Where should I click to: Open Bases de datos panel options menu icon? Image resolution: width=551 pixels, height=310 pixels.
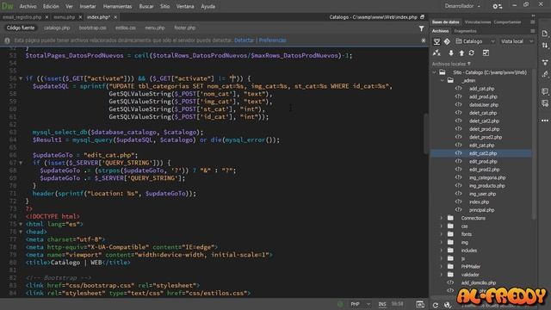click(x=533, y=22)
